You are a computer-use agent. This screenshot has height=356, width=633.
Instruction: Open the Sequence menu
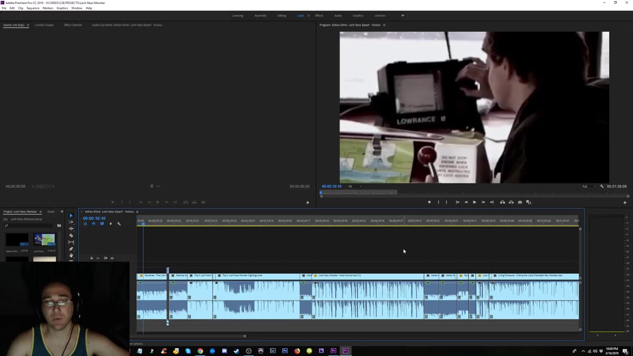click(33, 8)
